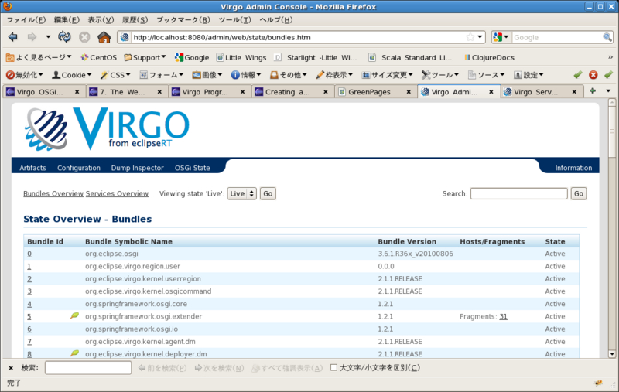Click Go next to the Search field

point(578,193)
